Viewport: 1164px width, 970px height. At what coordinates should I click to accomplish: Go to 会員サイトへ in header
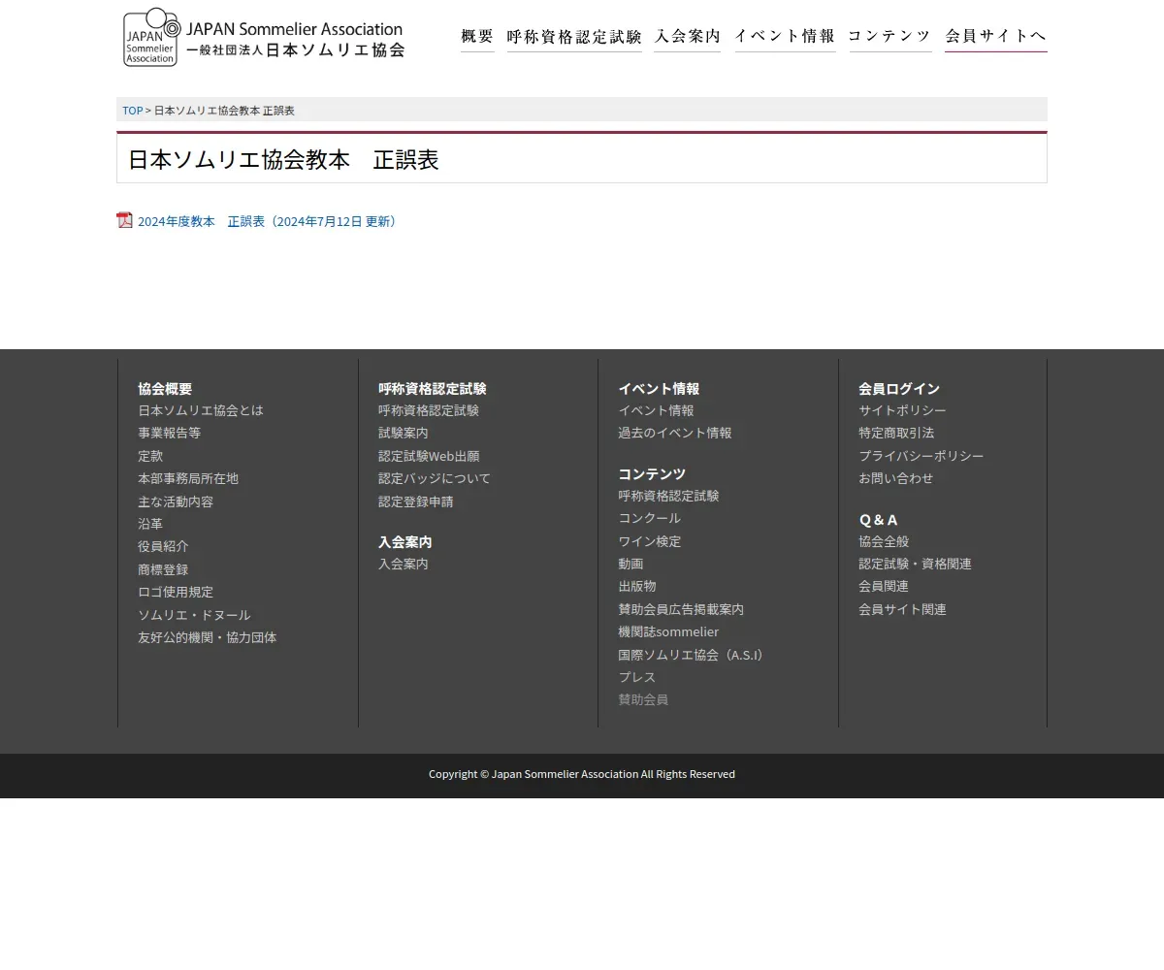[x=995, y=37]
